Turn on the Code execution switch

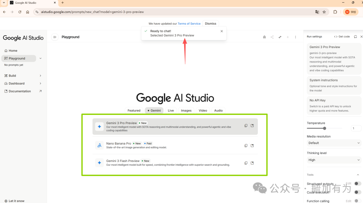point(357,192)
